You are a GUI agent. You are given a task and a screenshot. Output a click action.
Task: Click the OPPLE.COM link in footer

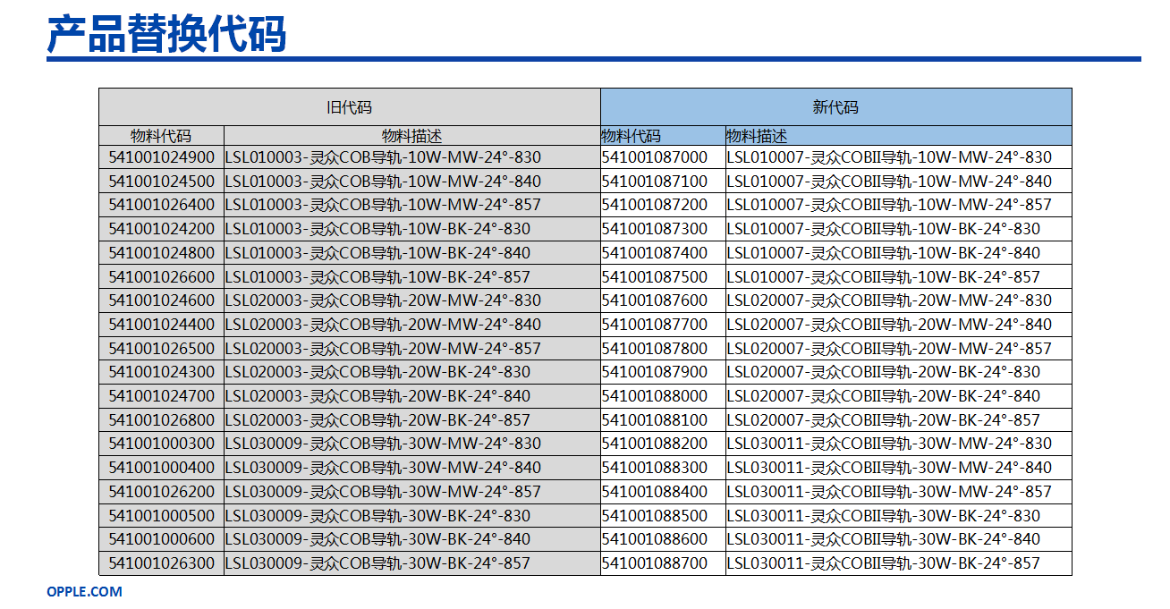(84, 591)
